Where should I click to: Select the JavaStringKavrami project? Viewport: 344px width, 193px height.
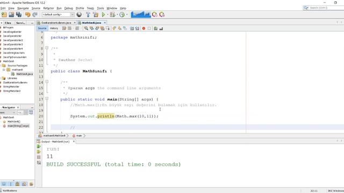pos(14,53)
